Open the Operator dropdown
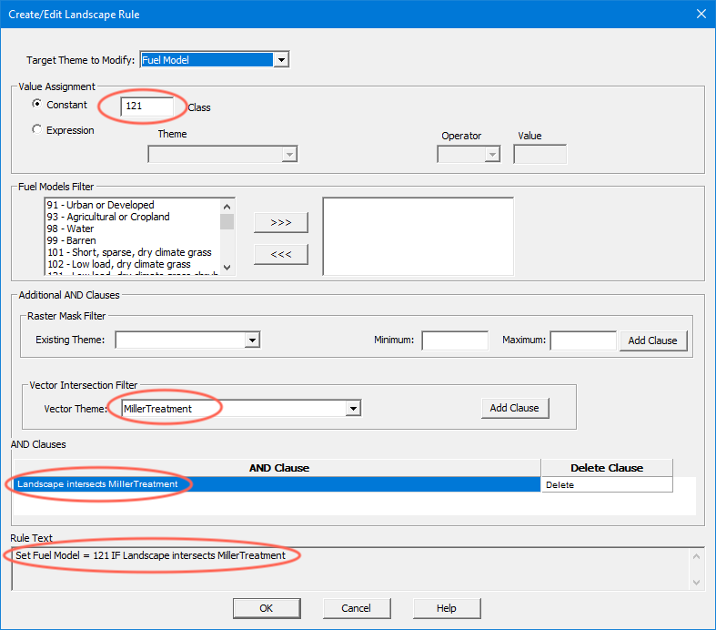Screen dimensions: 716x630 (492, 155)
